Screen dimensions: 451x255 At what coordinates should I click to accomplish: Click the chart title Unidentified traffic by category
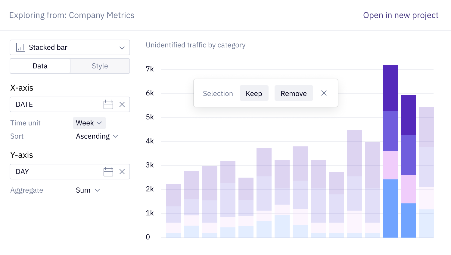196,45
